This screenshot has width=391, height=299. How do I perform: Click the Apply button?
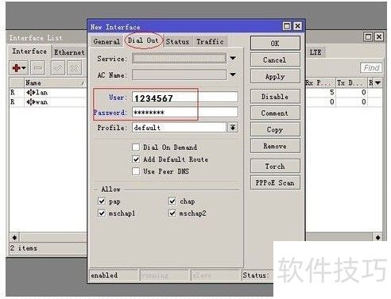point(275,77)
